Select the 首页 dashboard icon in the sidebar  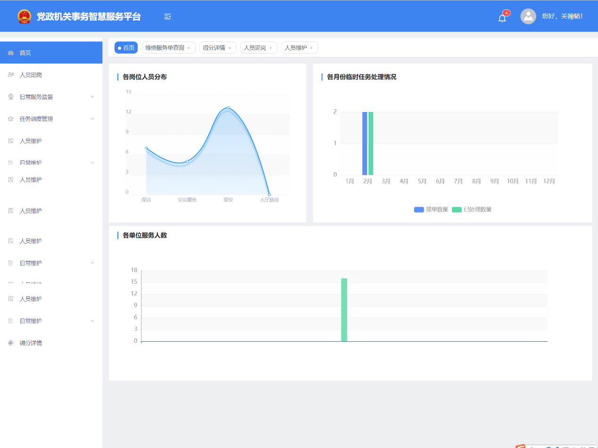(11, 53)
